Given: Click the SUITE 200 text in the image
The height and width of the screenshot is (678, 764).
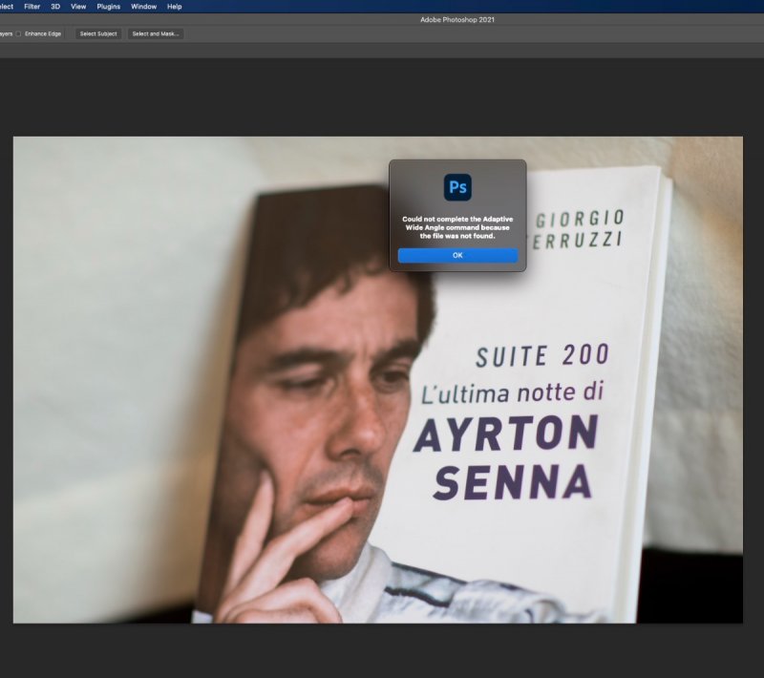Looking at the screenshot, I should [x=541, y=356].
